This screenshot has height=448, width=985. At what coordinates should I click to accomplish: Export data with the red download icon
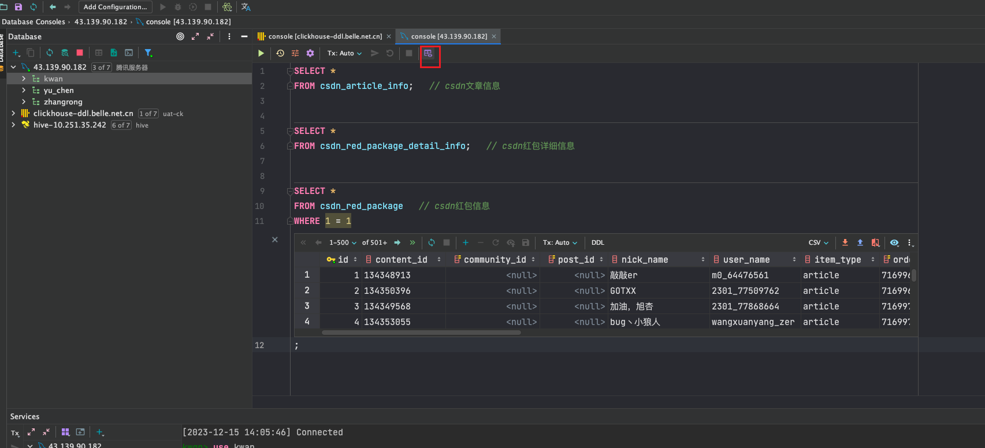pos(845,242)
